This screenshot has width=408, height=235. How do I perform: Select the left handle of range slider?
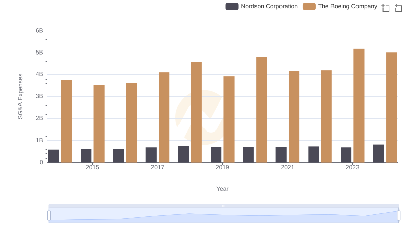click(x=49, y=216)
